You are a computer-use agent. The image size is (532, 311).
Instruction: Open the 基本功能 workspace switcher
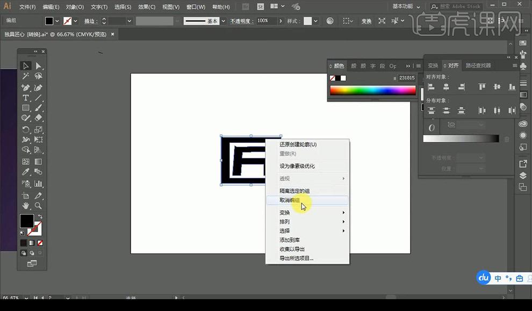(406, 6)
